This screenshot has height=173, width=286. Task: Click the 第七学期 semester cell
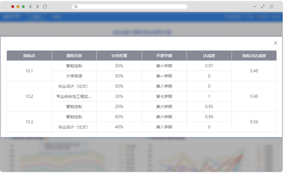(164, 96)
